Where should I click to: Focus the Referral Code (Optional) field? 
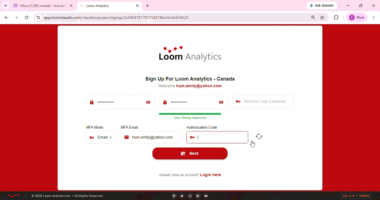click(263, 101)
